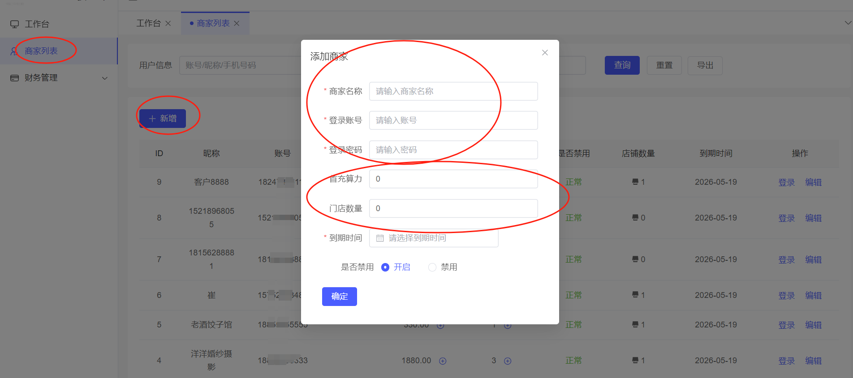Image resolution: width=853 pixels, height=378 pixels.
Task: Click the 工作台 monitor icon in sidebar
Action: [15, 24]
